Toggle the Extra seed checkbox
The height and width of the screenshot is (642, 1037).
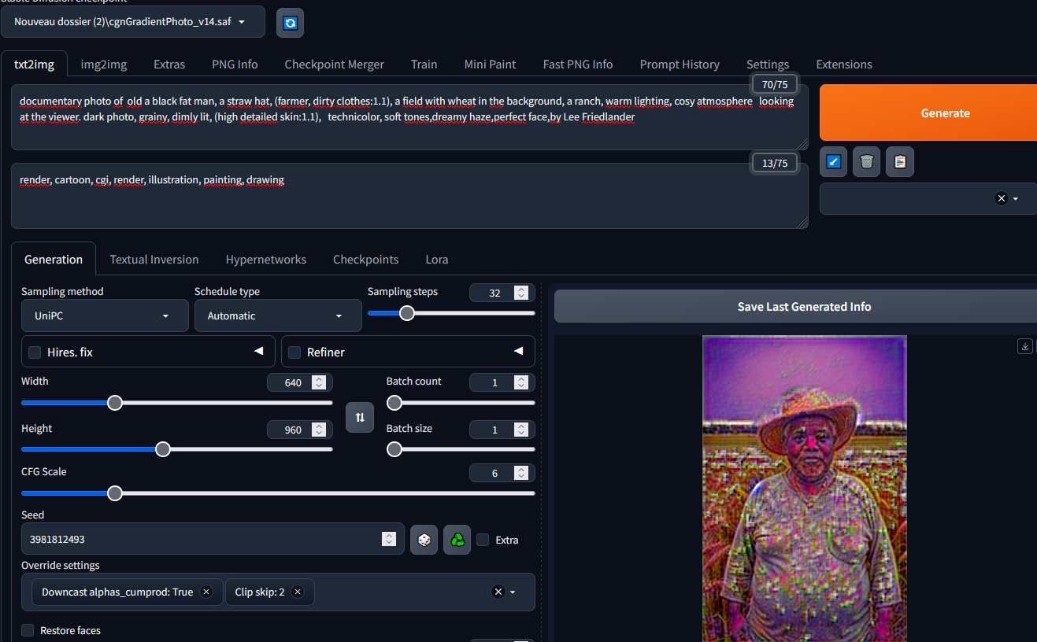coord(483,540)
